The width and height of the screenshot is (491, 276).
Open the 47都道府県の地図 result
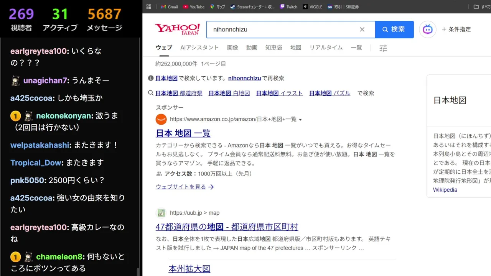tap(227, 227)
